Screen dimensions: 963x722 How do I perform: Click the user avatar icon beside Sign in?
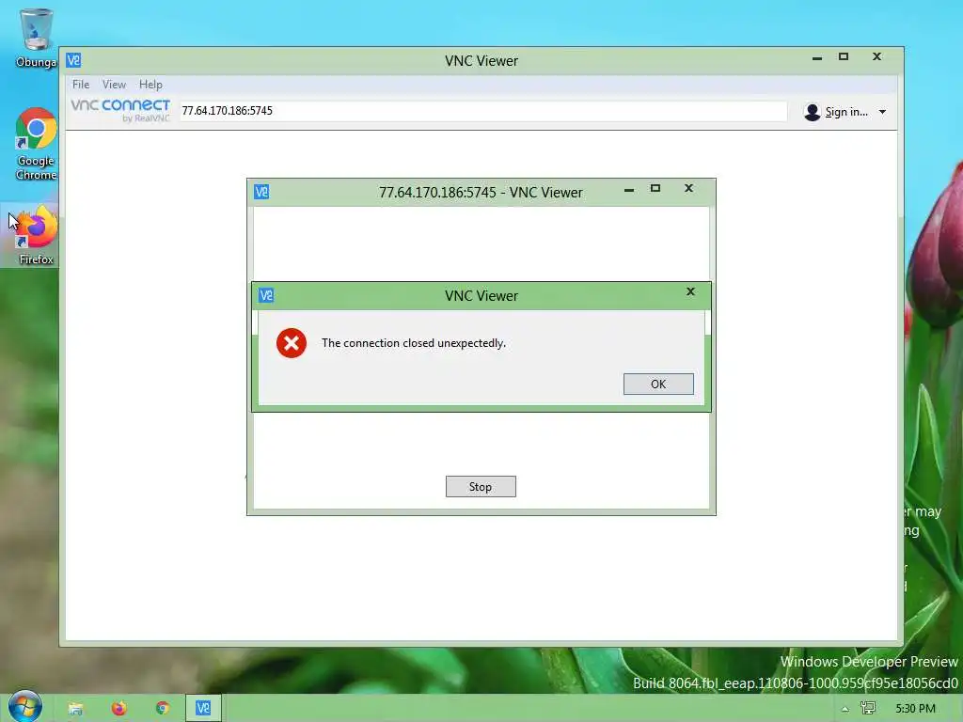point(812,112)
